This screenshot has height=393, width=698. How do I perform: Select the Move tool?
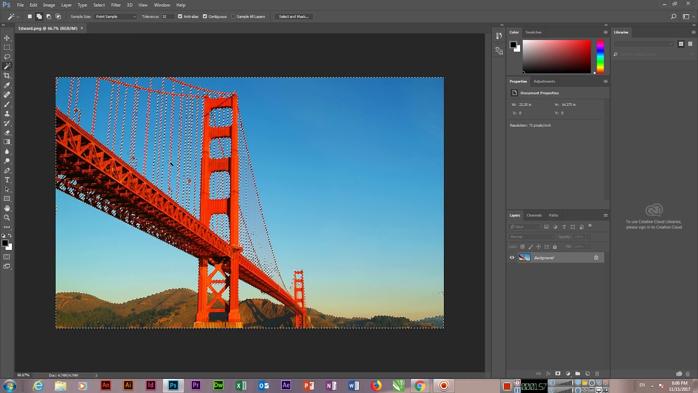tap(7, 38)
